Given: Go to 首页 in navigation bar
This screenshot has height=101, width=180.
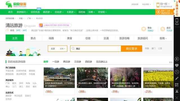Looking at the screenshot, I should [x=10, y=12].
